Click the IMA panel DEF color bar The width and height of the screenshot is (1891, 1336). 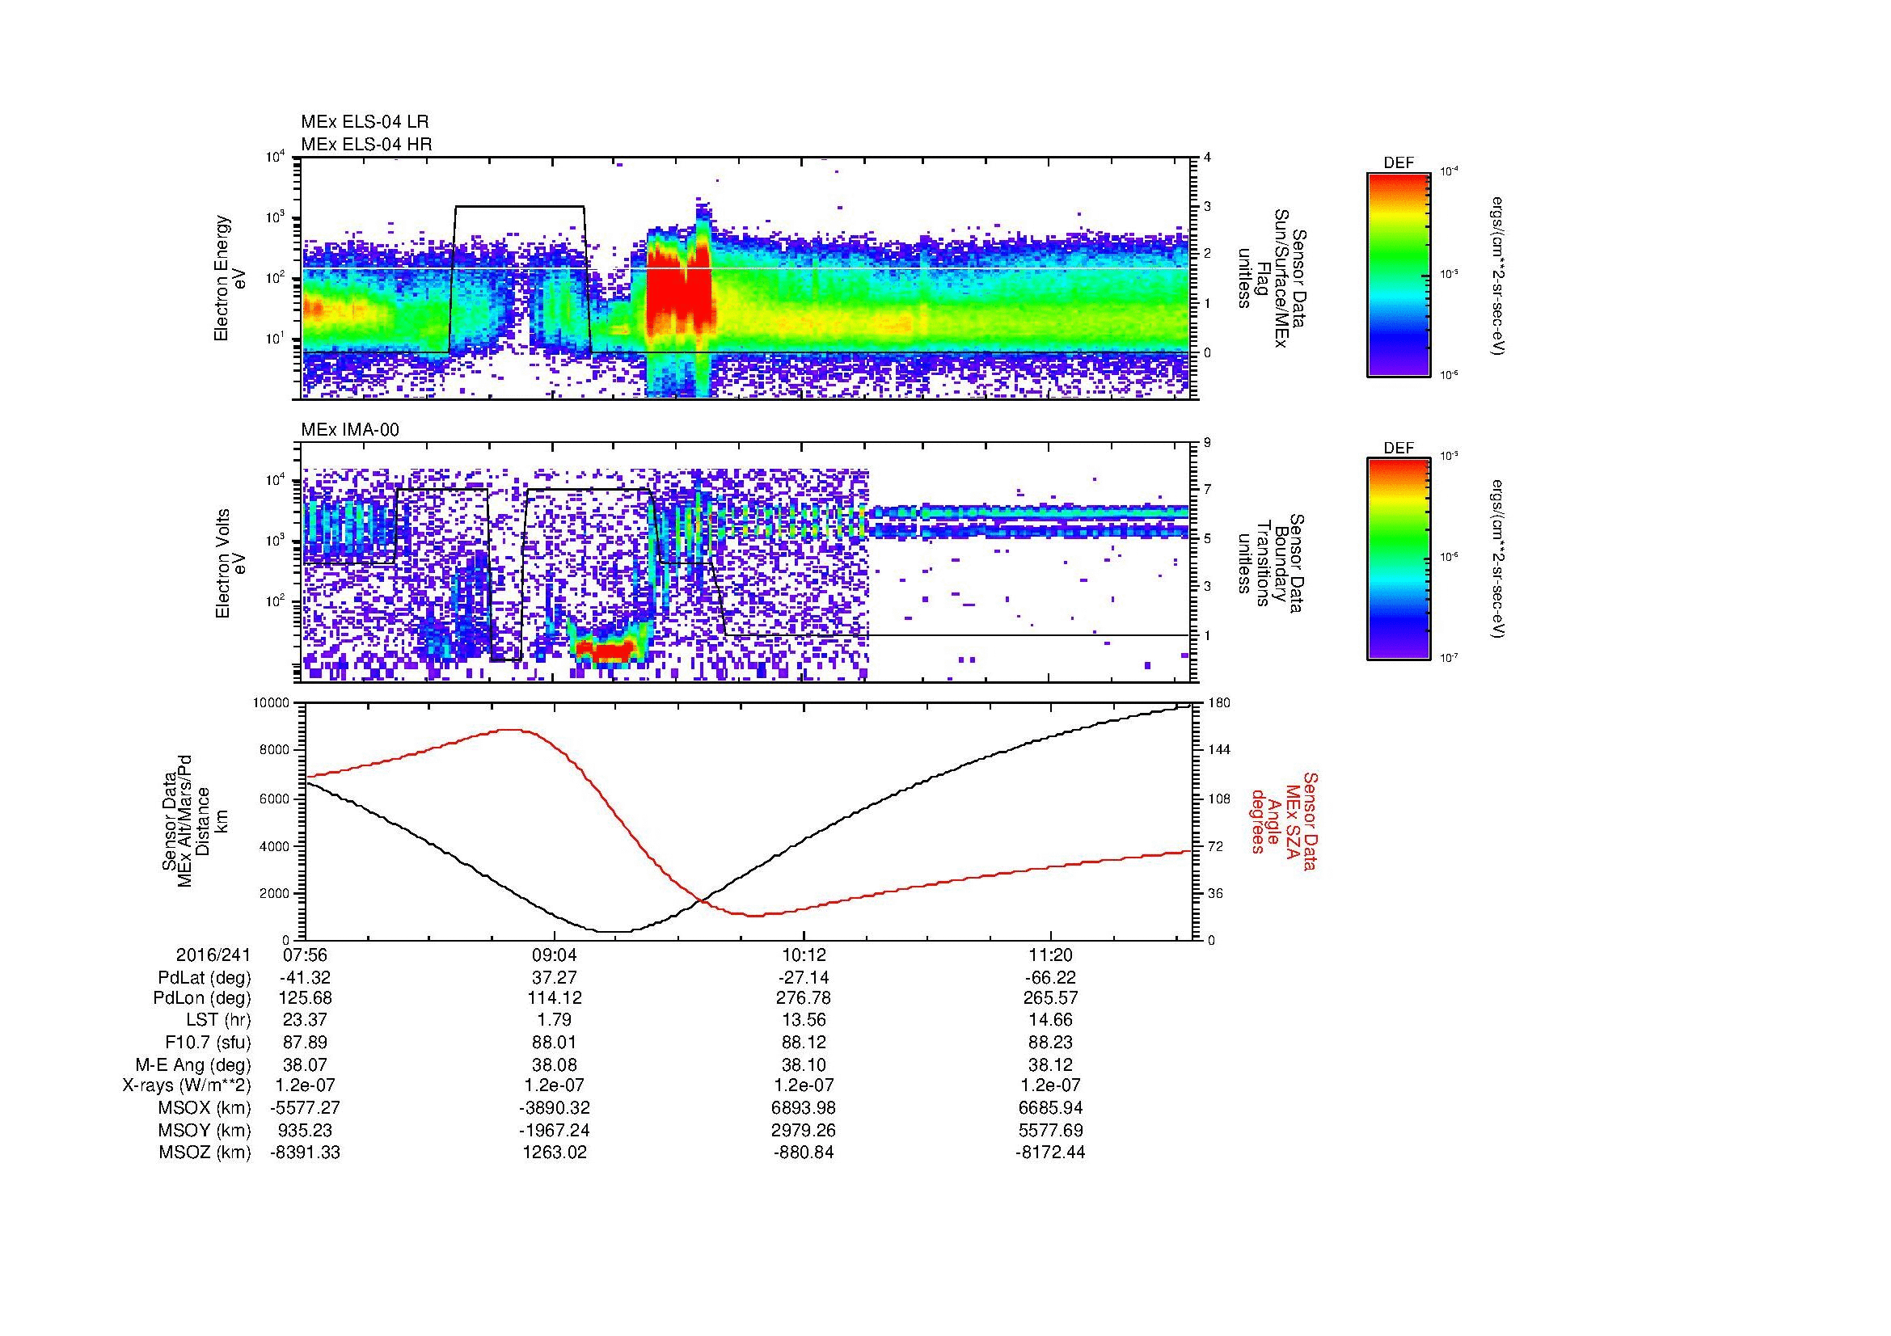tap(1399, 559)
